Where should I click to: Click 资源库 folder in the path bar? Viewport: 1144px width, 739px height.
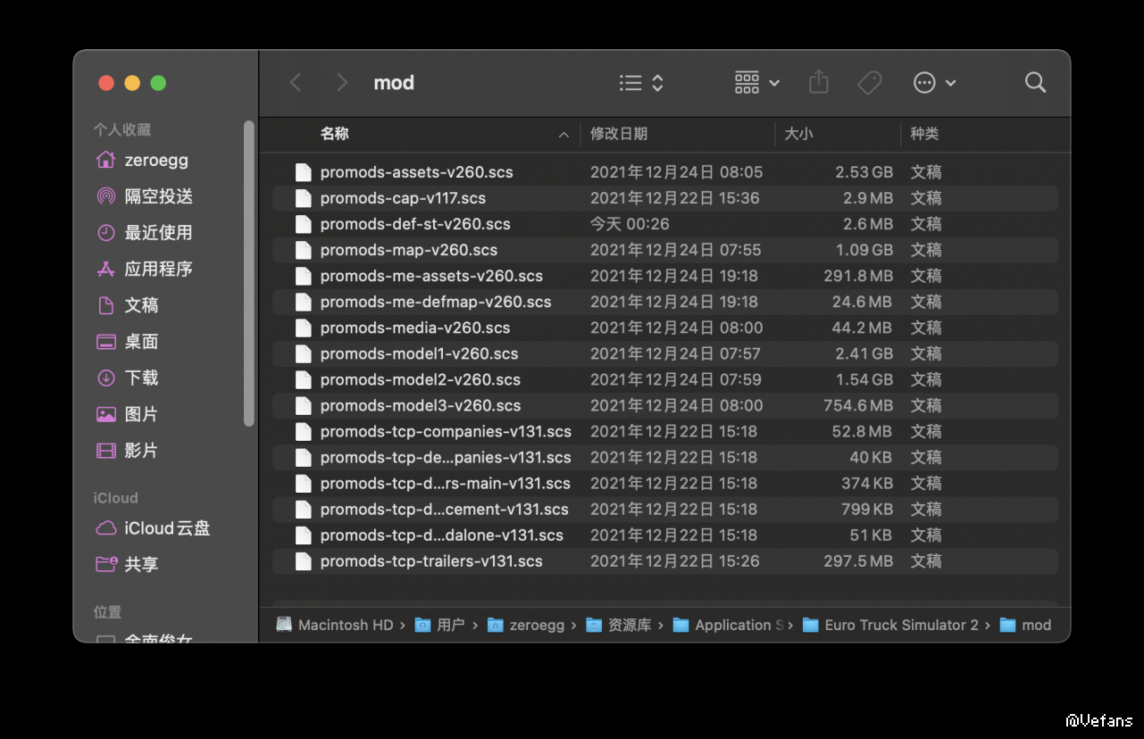[619, 625]
